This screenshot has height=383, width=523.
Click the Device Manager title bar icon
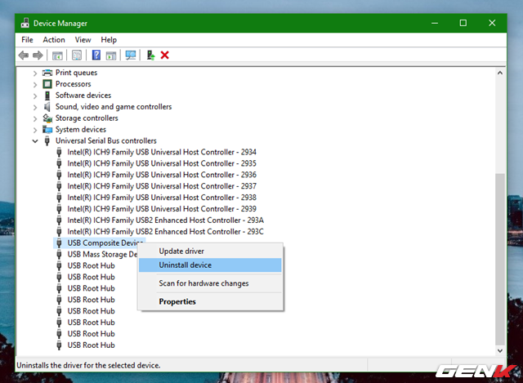[25, 23]
